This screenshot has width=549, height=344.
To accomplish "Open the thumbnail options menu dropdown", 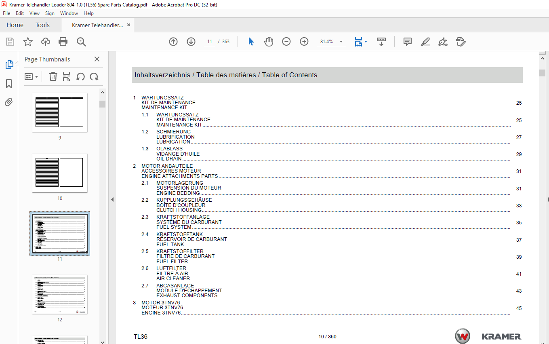I will click(32, 76).
